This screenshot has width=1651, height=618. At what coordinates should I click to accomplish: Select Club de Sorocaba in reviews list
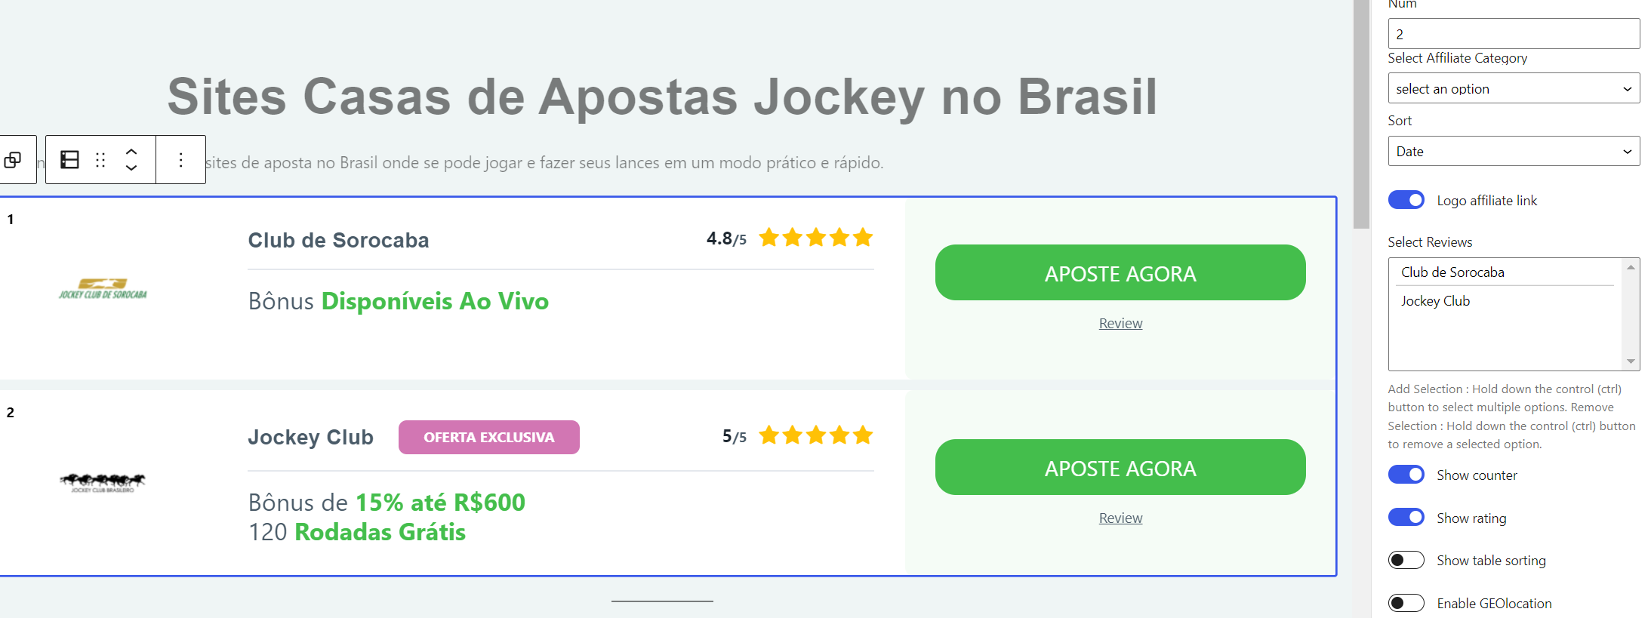tap(1452, 272)
